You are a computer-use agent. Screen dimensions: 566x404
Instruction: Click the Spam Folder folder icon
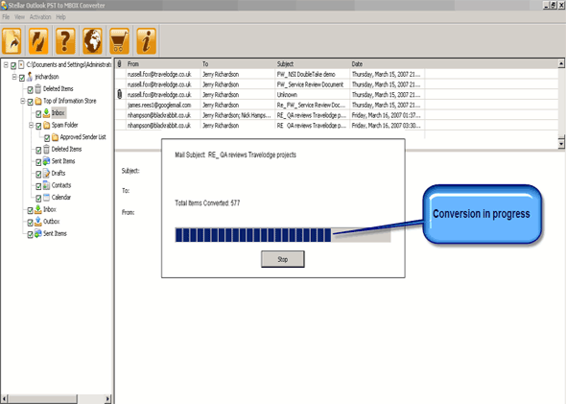pos(47,126)
